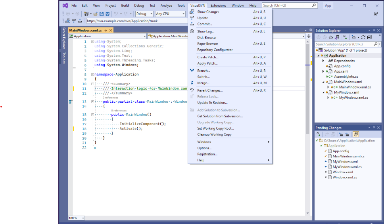Toggle the highlighted Pending Changes view button
Screen dimensions: 384x224
click(x=355, y=134)
